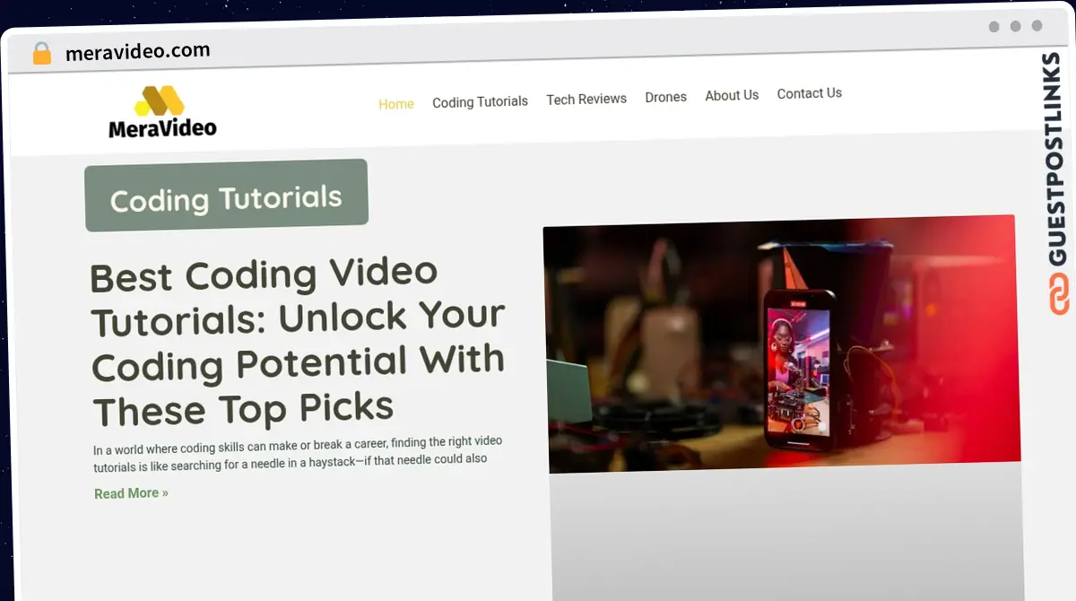Open the Contact Us page
Viewport: 1076px width, 601px height.
coord(809,93)
